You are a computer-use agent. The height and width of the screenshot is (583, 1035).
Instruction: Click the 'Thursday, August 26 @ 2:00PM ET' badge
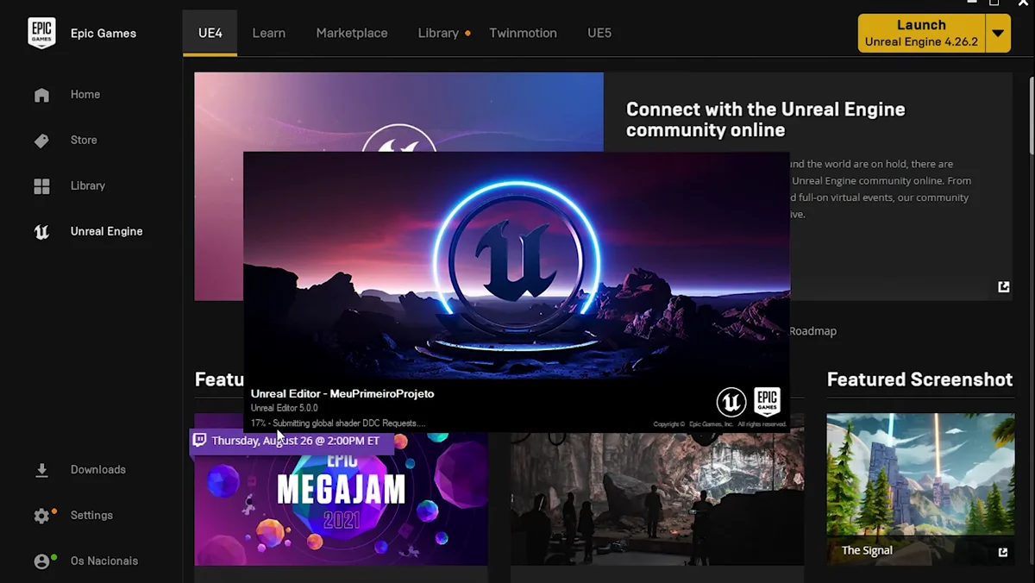point(292,441)
